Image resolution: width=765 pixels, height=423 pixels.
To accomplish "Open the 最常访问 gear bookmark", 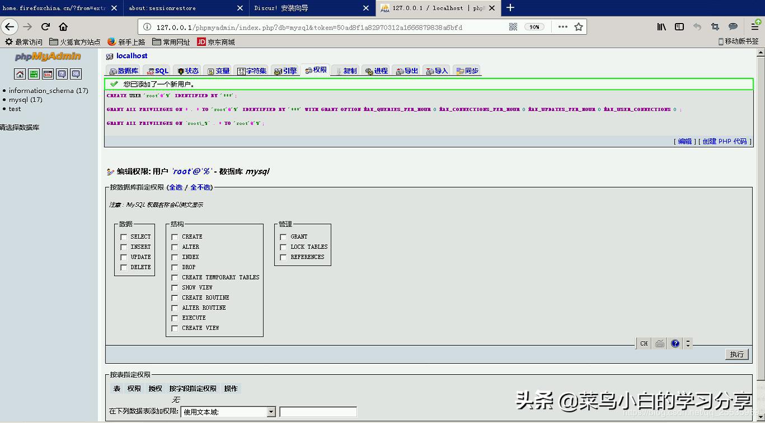I will [24, 42].
